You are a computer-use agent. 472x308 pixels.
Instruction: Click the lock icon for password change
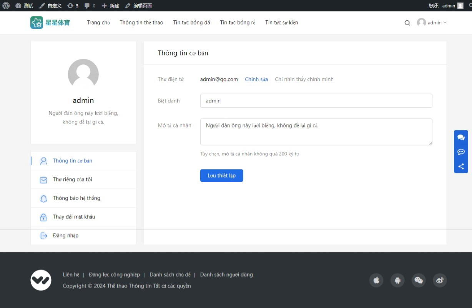tap(43, 217)
